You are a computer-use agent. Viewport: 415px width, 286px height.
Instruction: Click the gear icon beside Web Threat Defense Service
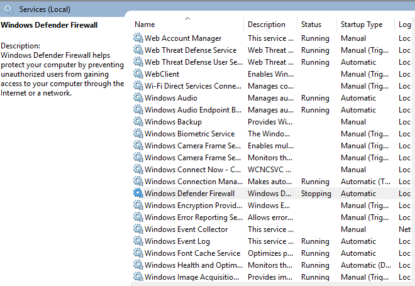click(x=138, y=50)
